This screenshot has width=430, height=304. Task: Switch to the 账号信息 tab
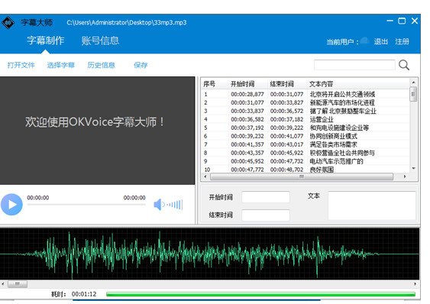(100, 40)
